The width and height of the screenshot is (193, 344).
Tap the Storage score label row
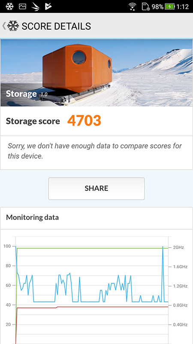pyautogui.click(x=96, y=121)
